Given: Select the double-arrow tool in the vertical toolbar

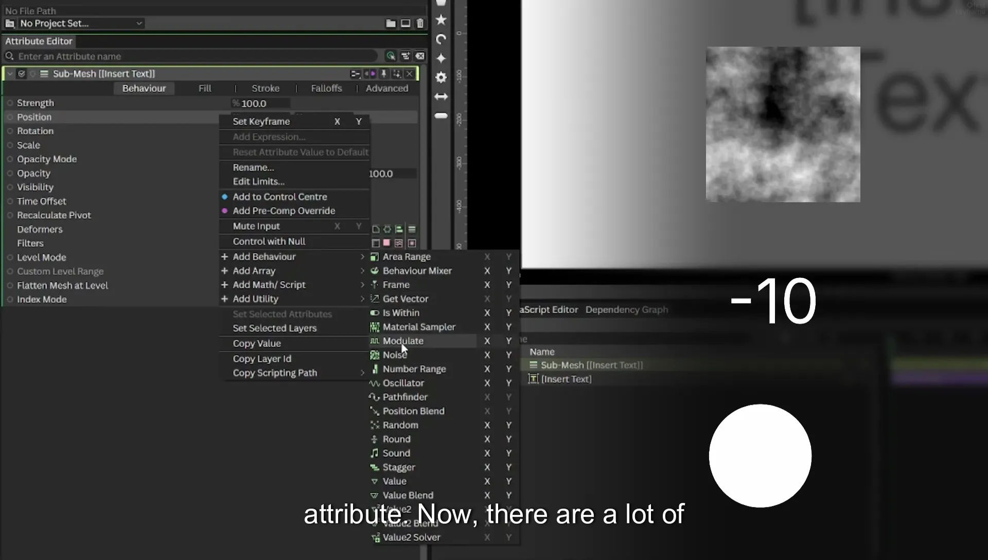Looking at the screenshot, I should [441, 97].
